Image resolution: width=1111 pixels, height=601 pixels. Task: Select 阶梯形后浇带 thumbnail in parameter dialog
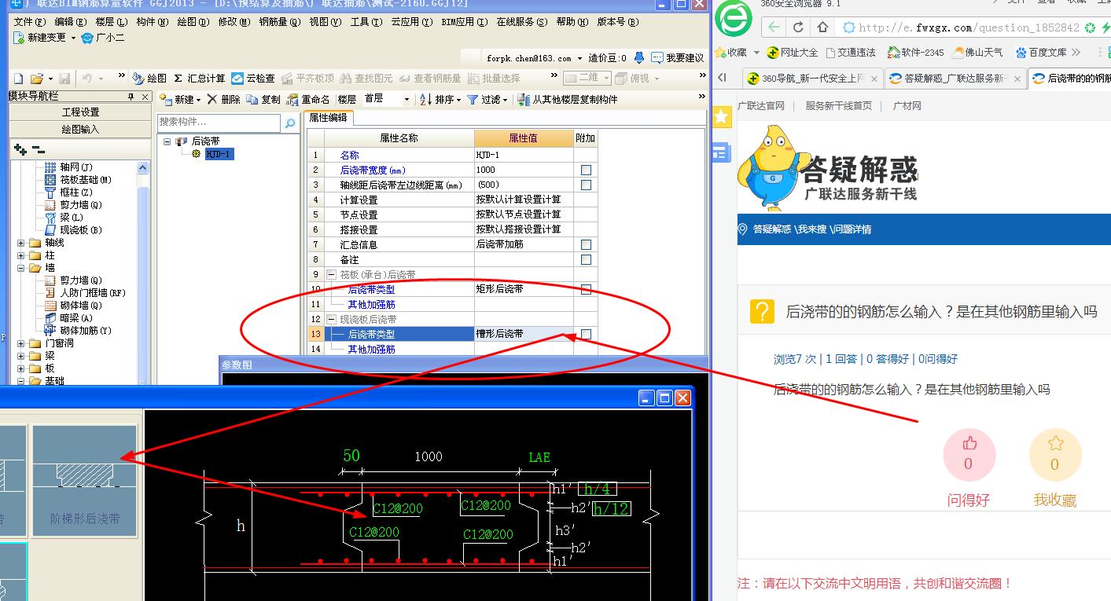tap(85, 481)
